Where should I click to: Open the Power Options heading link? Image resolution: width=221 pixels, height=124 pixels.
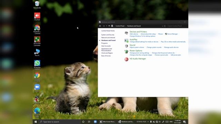pos(136,51)
